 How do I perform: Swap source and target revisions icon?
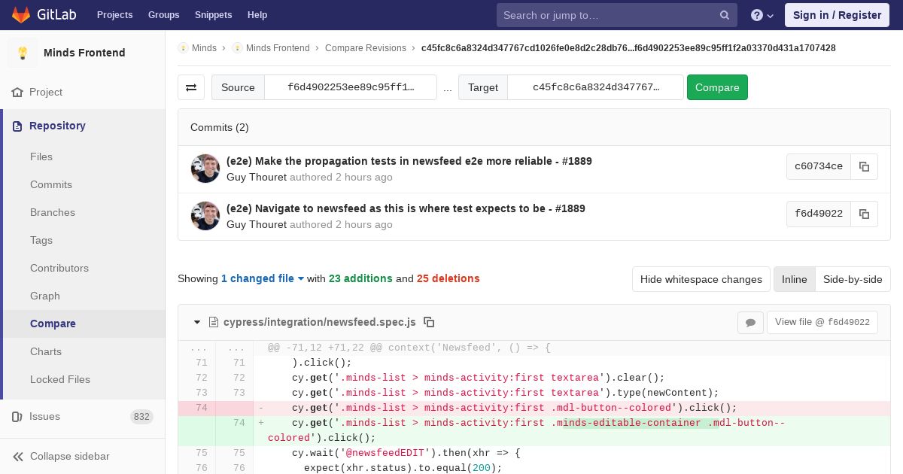[x=191, y=87]
